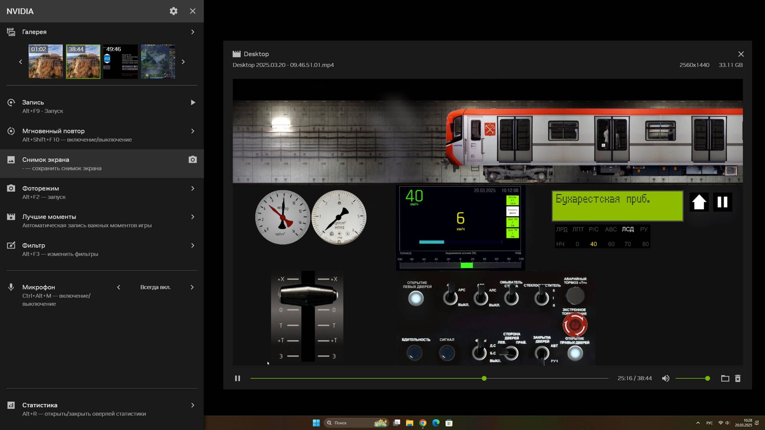Open NVIDIA overlay settings gear
The height and width of the screenshot is (430, 765).
173,11
